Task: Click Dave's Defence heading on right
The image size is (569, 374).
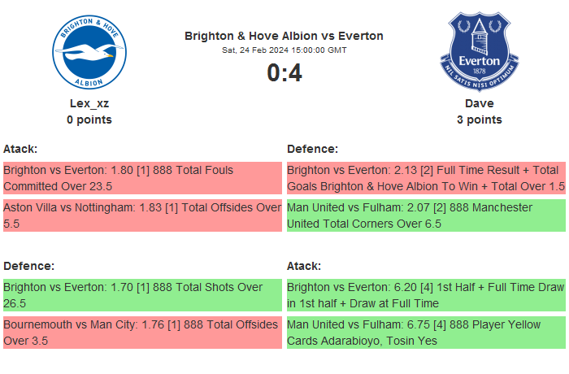Action: [x=312, y=149]
